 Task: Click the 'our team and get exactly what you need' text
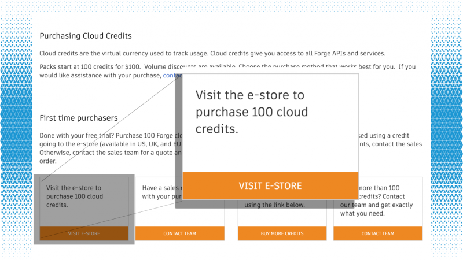tap(377, 209)
